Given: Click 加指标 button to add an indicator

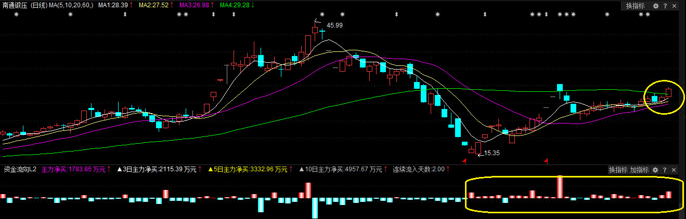Looking at the screenshot, I should tap(640, 170).
